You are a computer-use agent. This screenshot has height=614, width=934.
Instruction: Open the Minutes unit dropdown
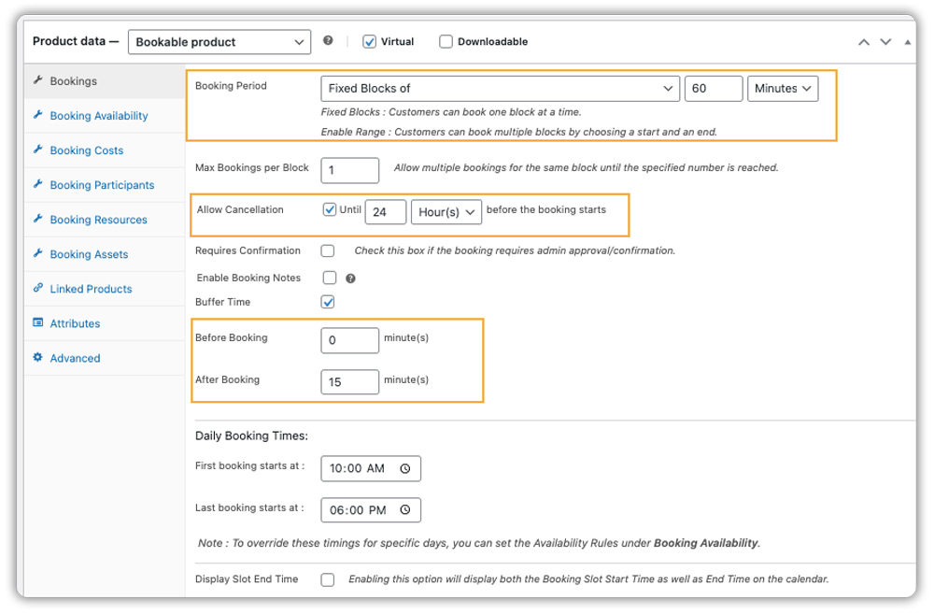783,88
